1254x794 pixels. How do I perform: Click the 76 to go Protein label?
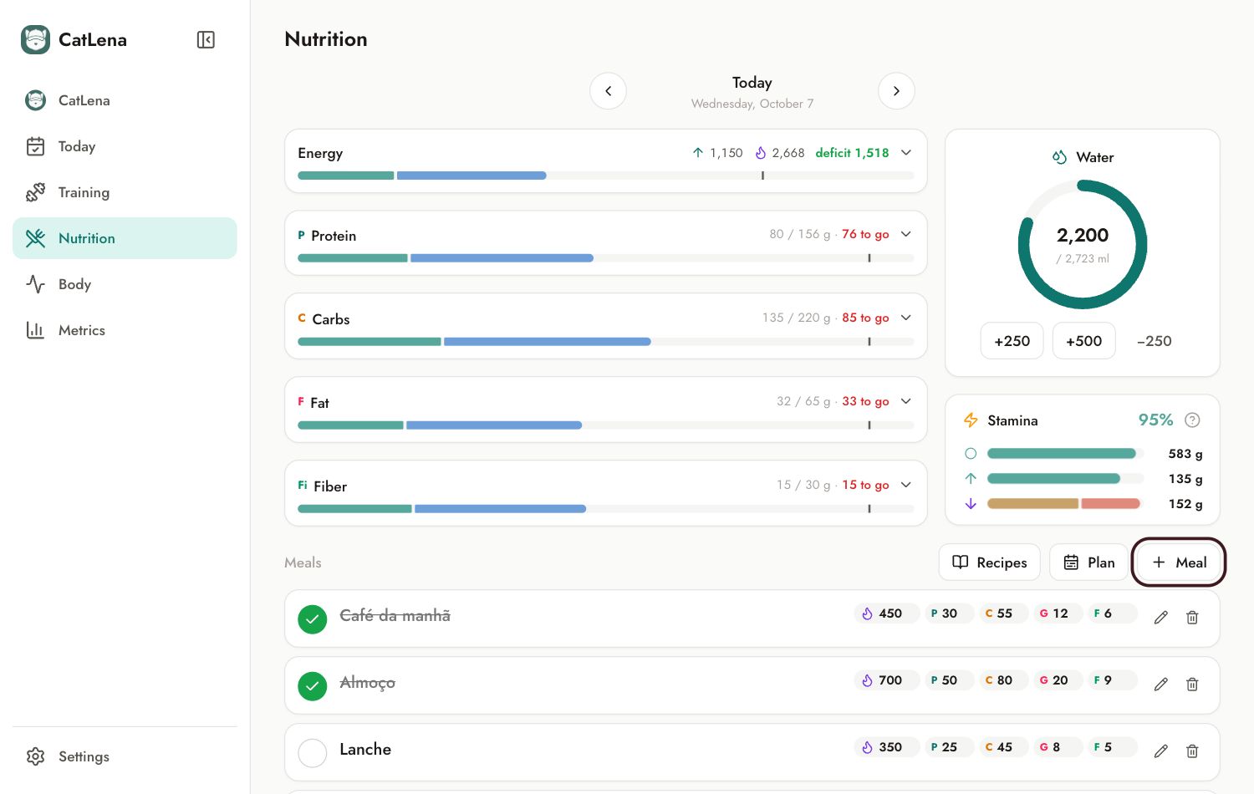coord(865,235)
